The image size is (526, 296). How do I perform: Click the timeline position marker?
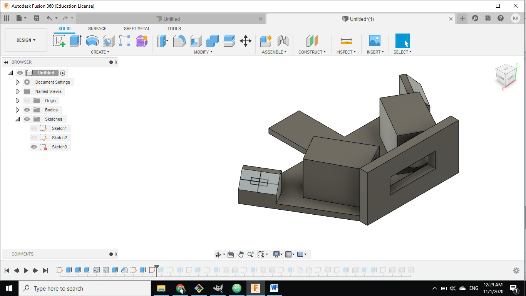157,267
